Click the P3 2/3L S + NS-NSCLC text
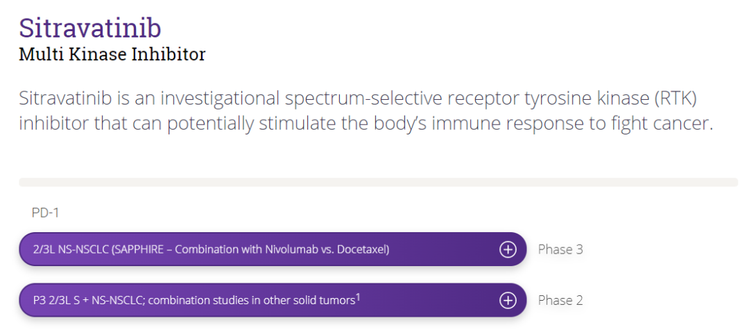Image resolution: width=749 pixels, height=334 pixels. [x=87, y=301]
